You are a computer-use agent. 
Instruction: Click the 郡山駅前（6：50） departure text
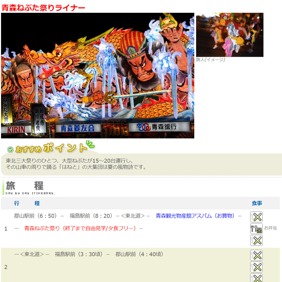click(36, 216)
